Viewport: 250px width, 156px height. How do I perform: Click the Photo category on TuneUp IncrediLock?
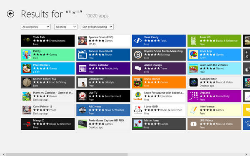click(108, 54)
